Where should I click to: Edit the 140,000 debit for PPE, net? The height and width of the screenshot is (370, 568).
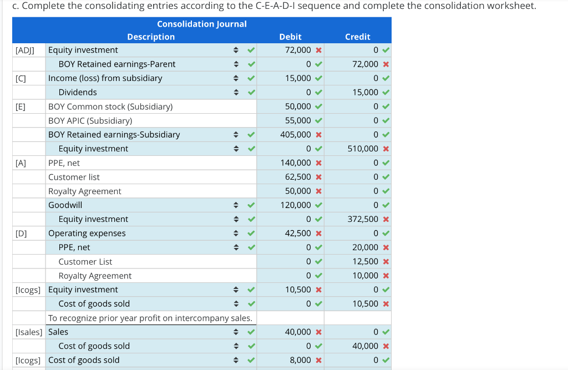point(291,163)
